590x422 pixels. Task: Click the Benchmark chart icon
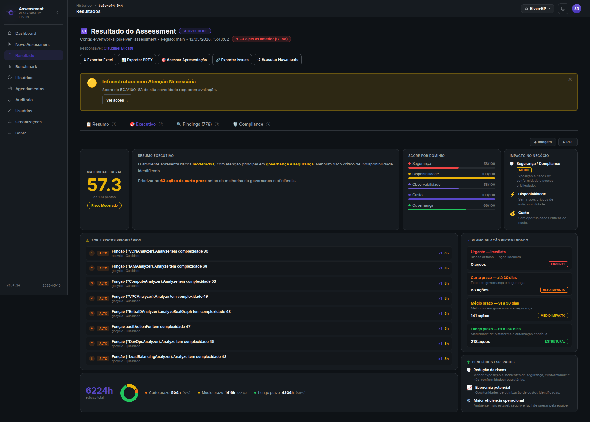point(10,66)
